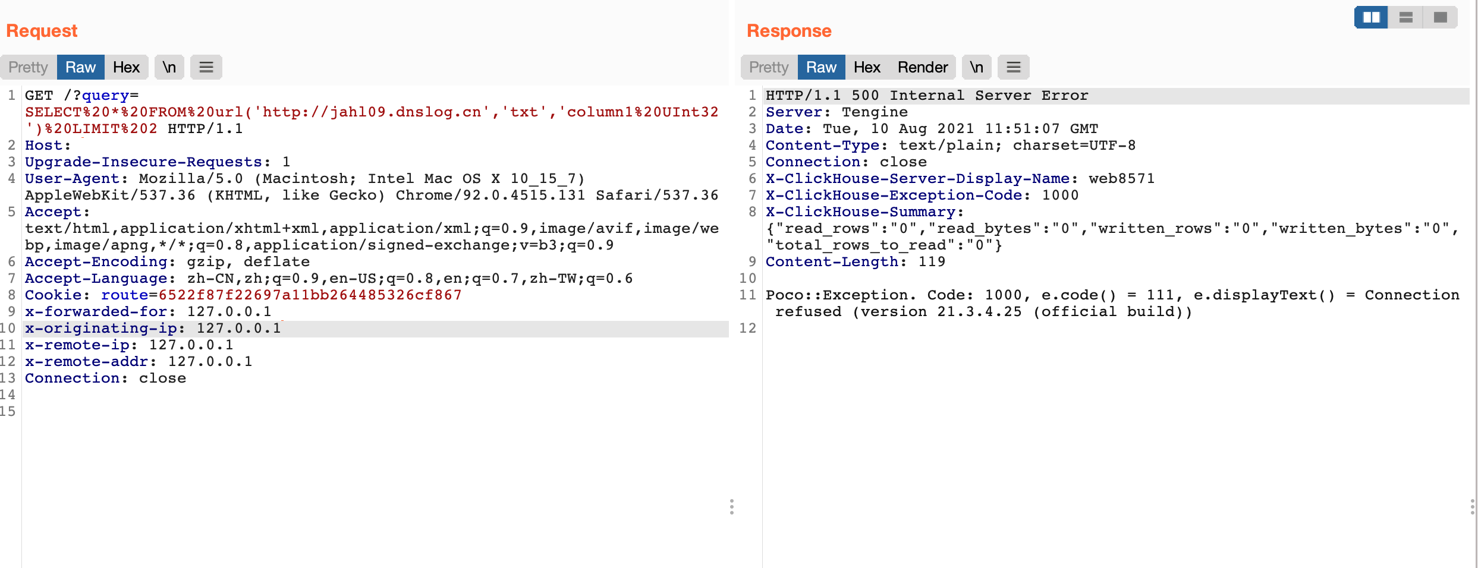
Task: Switch Response view to Pretty tab
Action: click(x=769, y=67)
